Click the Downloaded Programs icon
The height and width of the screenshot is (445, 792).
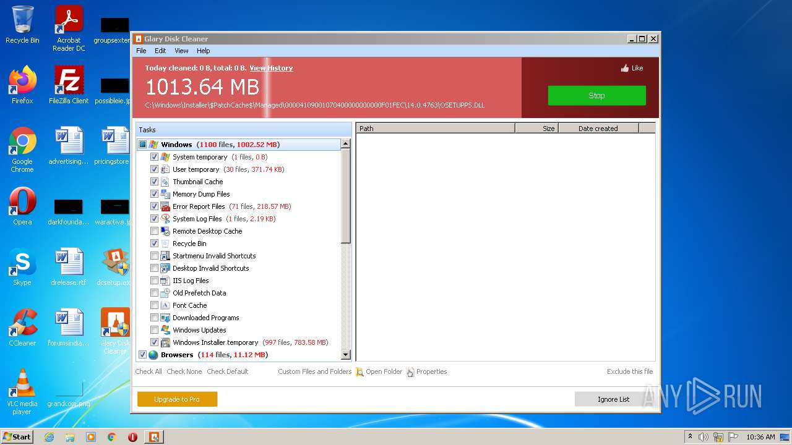[x=165, y=318]
